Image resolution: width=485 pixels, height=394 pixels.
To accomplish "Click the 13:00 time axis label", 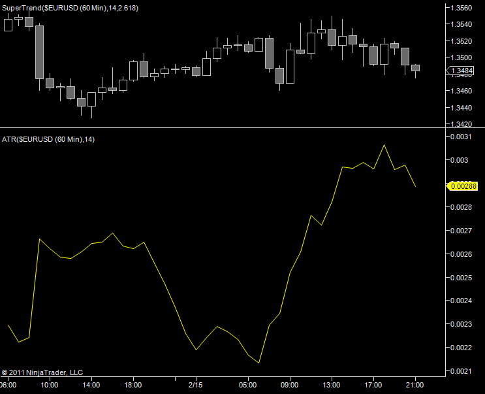I will click(332, 385).
